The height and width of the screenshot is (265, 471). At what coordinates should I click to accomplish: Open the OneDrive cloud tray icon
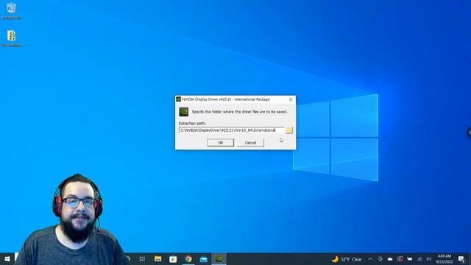tap(390, 259)
